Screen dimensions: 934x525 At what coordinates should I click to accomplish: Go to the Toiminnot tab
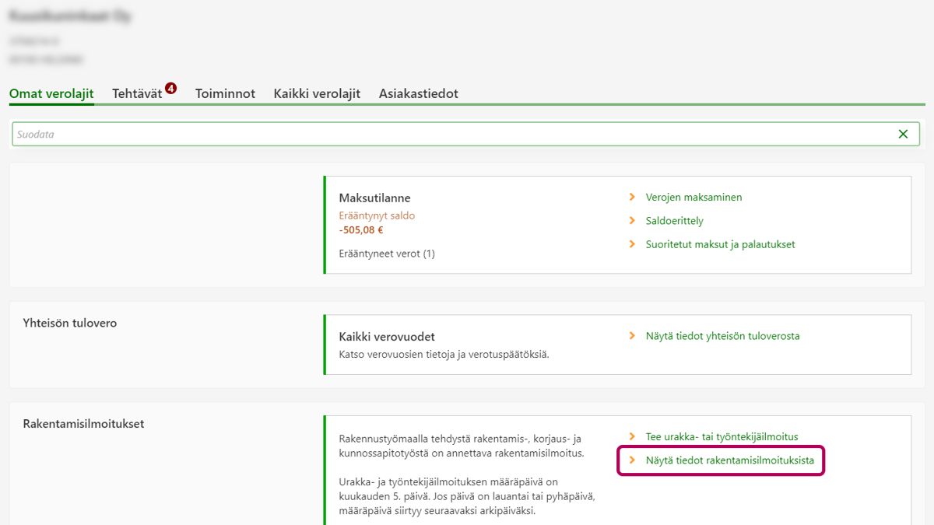pyautogui.click(x=225, y=93)
